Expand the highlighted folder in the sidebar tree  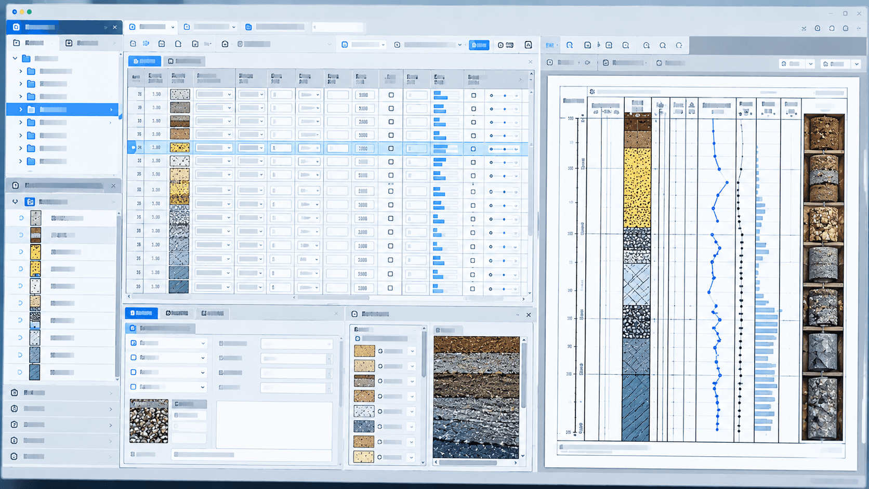tap(21, 110)
